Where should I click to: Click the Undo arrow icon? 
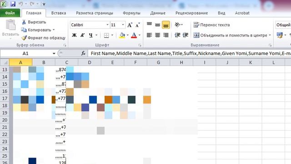click(x=20, y=4)
